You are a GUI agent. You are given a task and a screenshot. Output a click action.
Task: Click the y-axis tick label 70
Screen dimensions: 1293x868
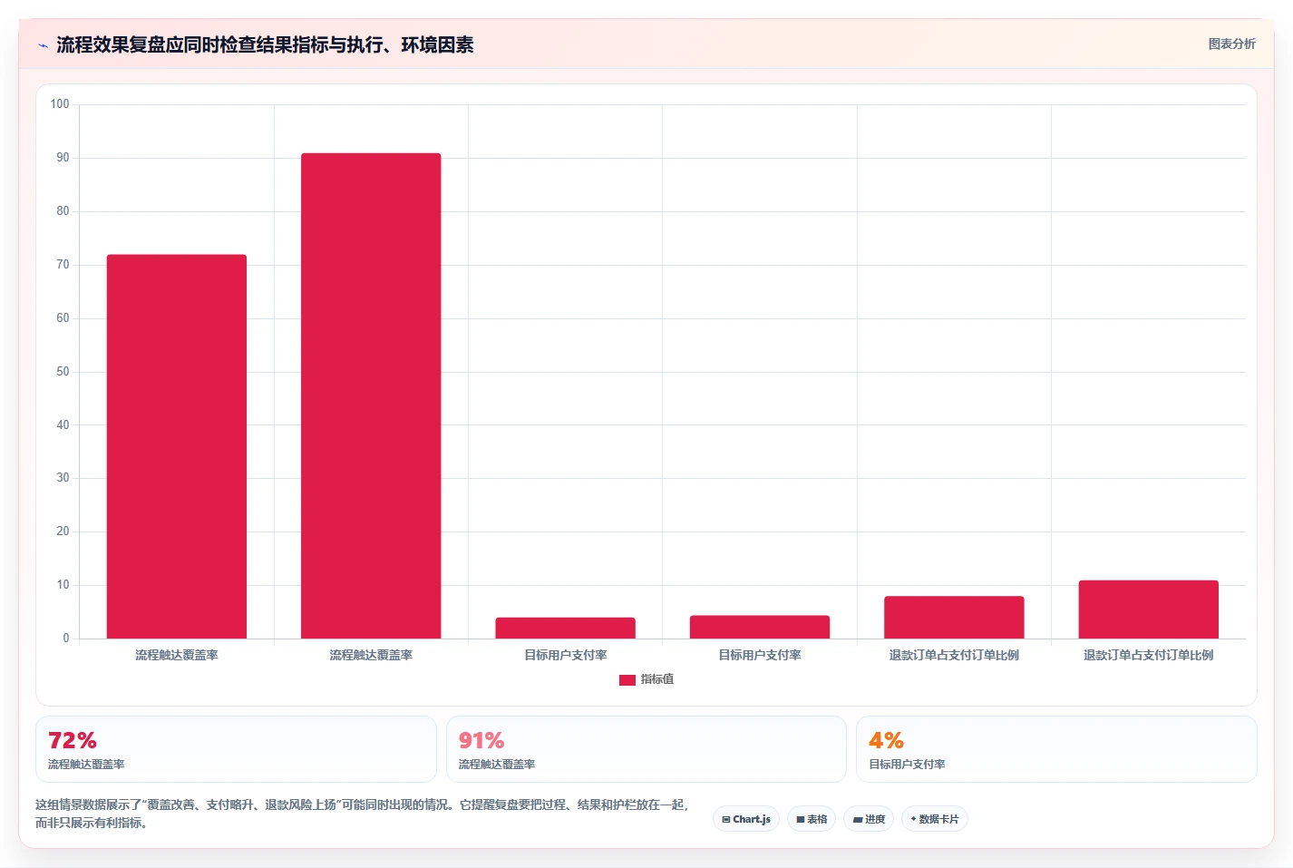point(63,265)
